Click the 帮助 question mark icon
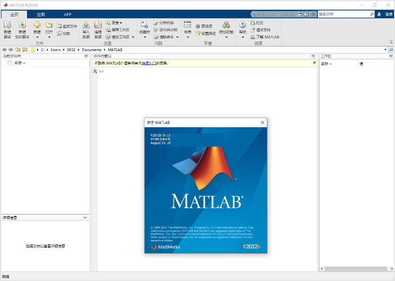This screenshot has width=395, height=281. click(242, 25)
